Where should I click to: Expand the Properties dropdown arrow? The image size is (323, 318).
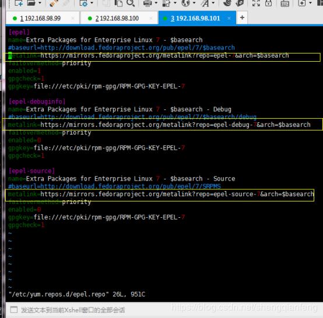click(x=92, y=3)
